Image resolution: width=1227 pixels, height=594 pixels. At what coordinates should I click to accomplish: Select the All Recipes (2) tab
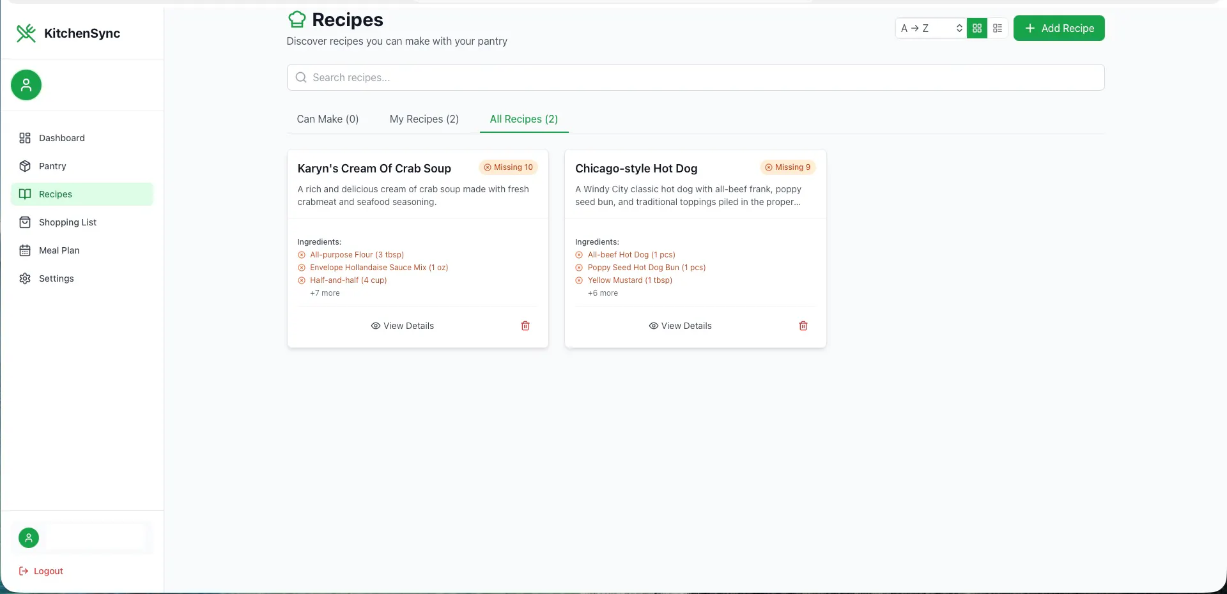pyautogui.click(x=524, y=119)
